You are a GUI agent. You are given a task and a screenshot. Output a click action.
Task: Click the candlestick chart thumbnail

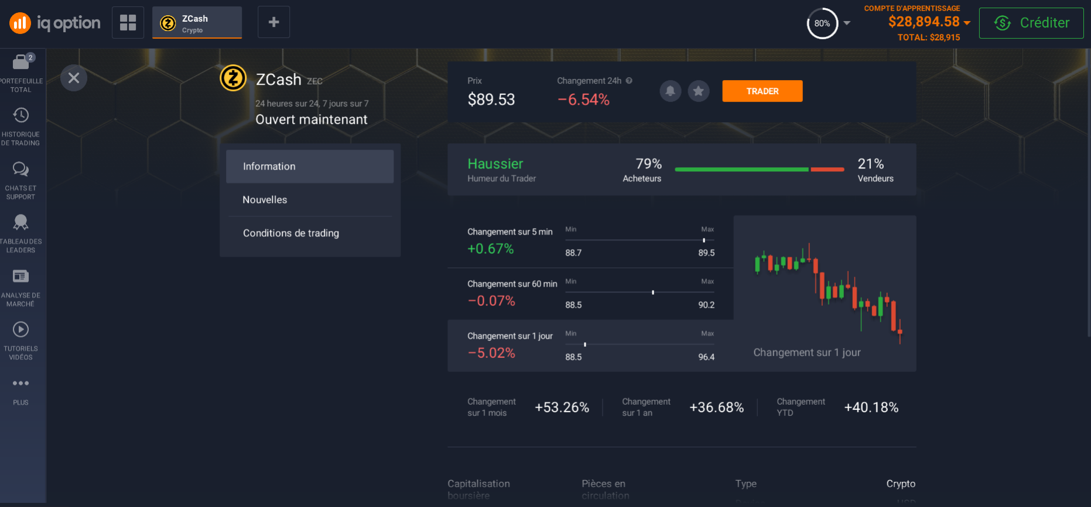point(825,294)
